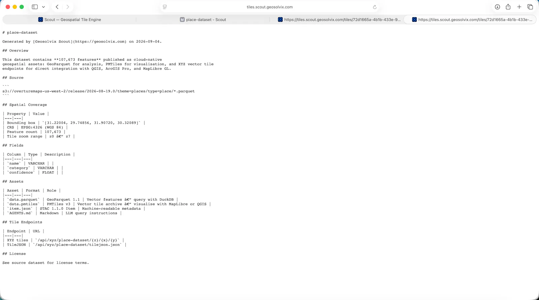Show the tab overview
Image resolution: width=539 pixels, height=300 pixels.
click(x=530, y=7)
